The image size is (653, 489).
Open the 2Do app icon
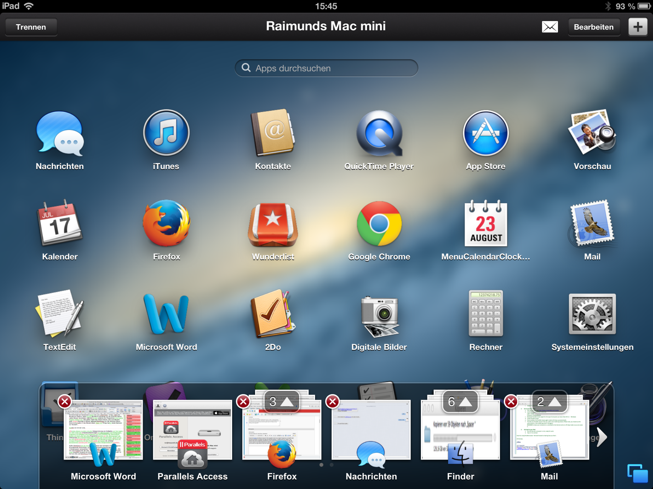273,314
